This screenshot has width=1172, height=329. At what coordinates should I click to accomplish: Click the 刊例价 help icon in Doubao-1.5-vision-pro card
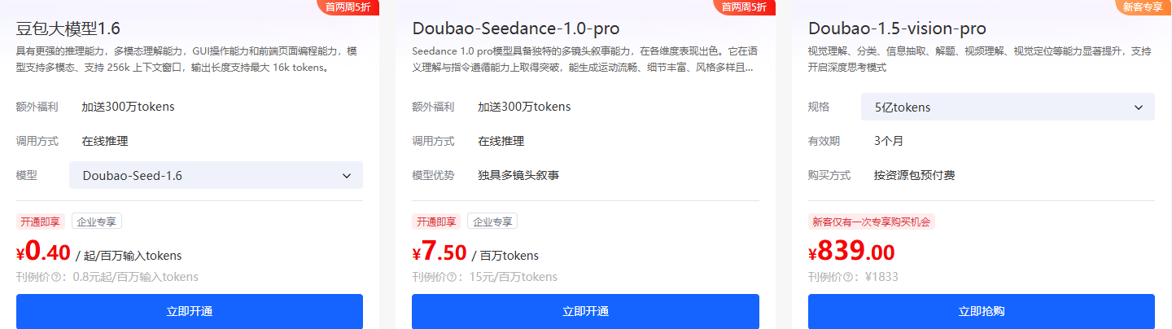pos(849,277)
